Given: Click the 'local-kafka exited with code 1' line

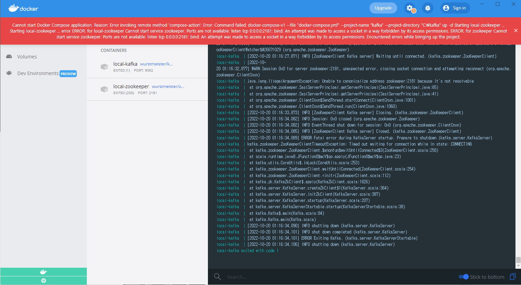Looking at the screenshot, I should [247, 251].
